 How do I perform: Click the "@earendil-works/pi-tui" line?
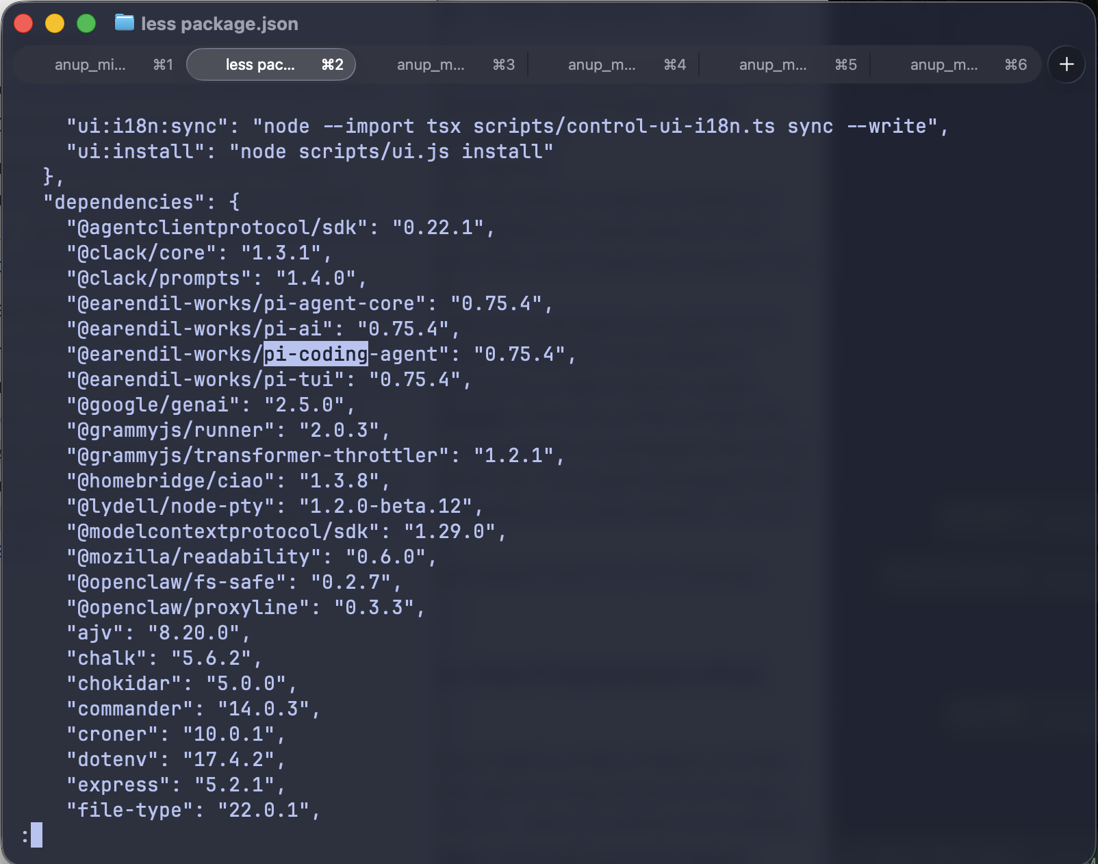268,379
